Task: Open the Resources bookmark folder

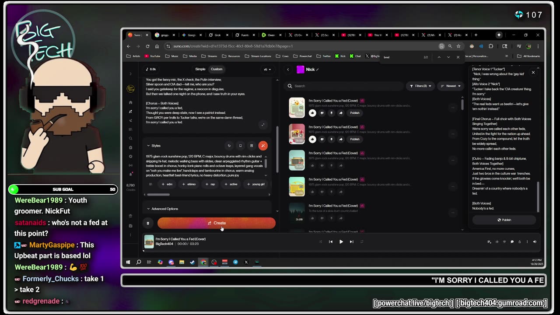Action: [231, 56]
